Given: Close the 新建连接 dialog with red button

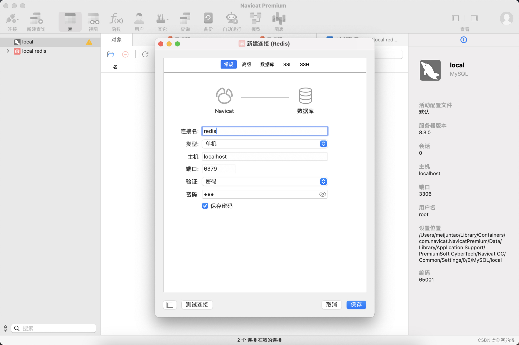Looking at the screenshot, I should point(161,44).
